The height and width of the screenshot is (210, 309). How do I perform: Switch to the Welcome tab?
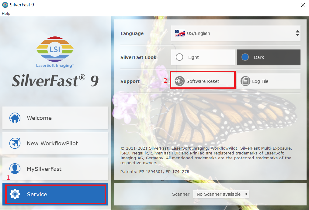(x=55, y=118)
